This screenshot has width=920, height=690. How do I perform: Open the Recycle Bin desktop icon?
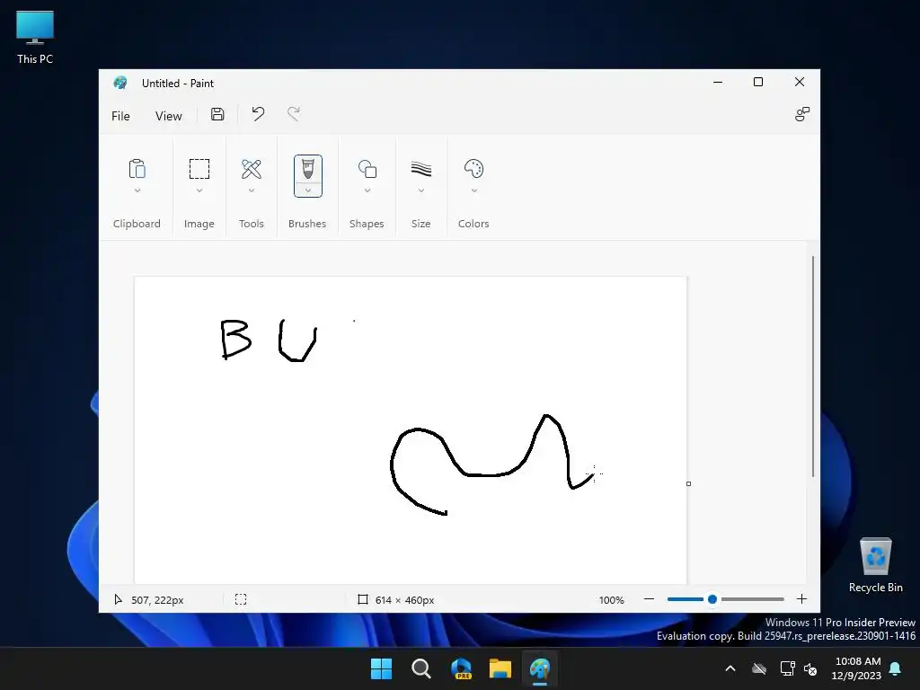coord(875,565)
